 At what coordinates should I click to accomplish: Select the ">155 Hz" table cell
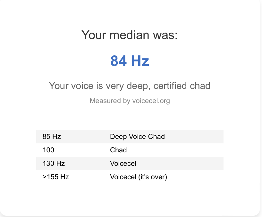tap(56, 177)
